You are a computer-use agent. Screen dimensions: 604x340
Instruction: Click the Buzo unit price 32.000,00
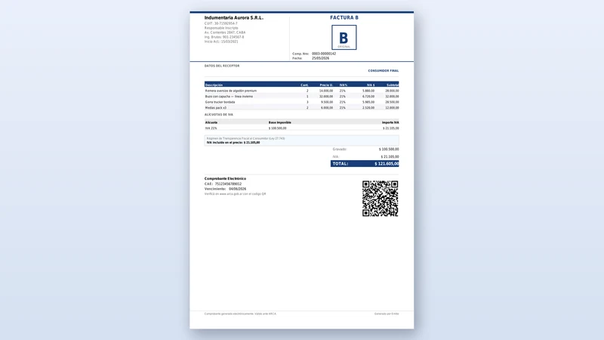point(326,97)
